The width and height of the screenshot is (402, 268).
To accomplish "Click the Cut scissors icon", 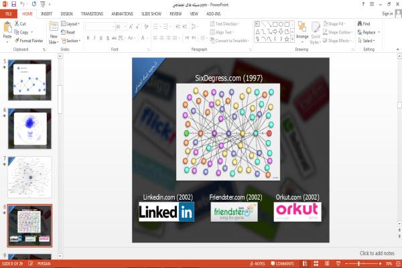I will (17, 23).
